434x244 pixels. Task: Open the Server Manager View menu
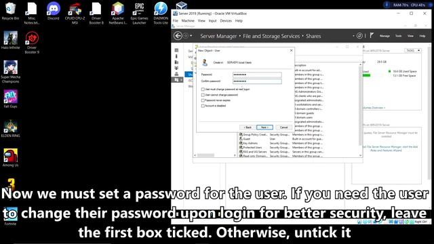(410, 36)
